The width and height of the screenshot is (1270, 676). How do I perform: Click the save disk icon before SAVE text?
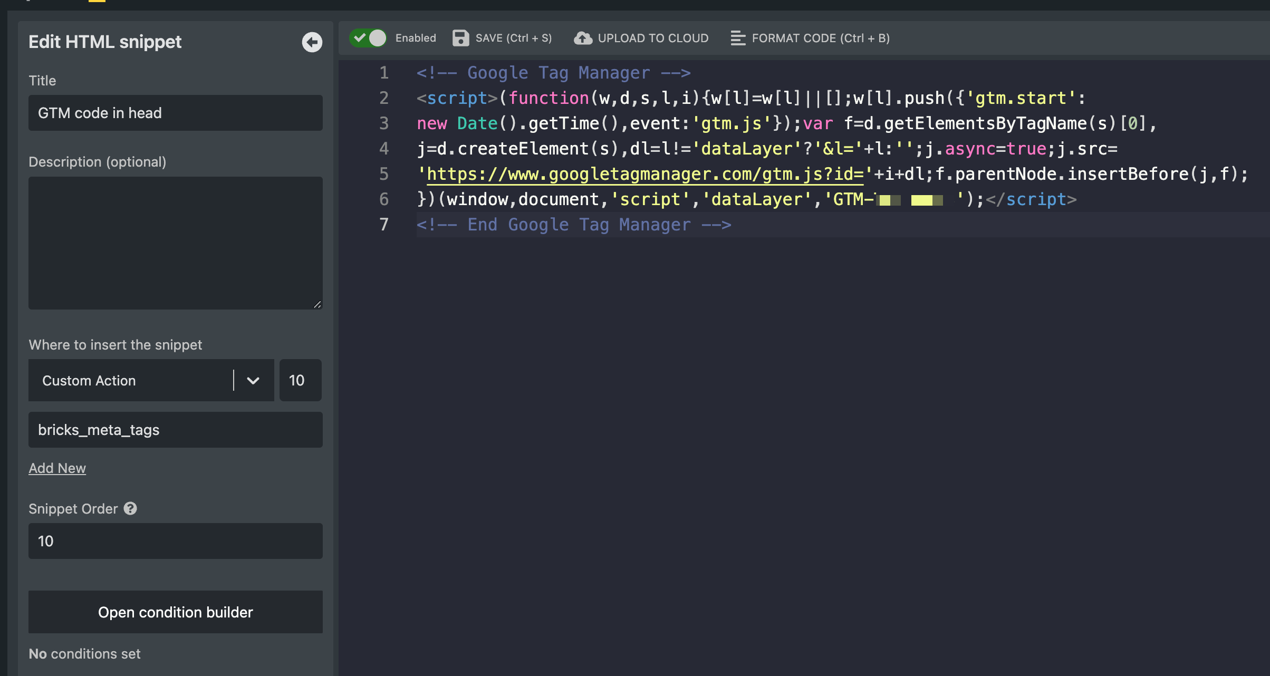click(x=460, y=38)
